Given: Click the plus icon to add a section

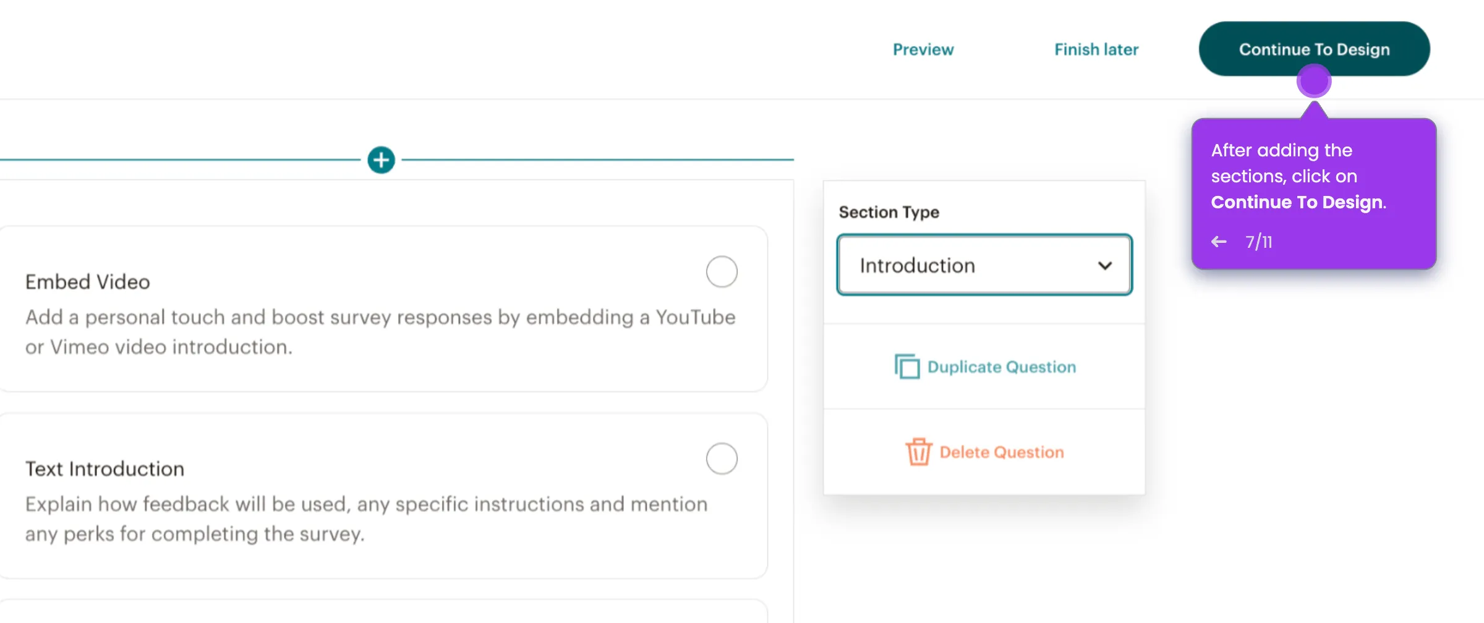Looking at the screenshot, I should (381, 160).
